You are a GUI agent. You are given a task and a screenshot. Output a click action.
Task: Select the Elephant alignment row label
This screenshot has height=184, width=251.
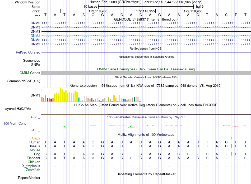(x=33, y=158)
